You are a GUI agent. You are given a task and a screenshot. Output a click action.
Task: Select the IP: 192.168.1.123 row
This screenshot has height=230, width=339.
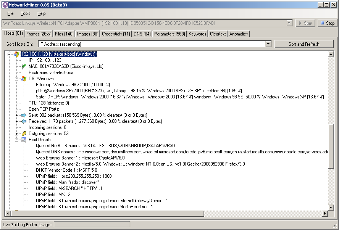pos(45,60)
